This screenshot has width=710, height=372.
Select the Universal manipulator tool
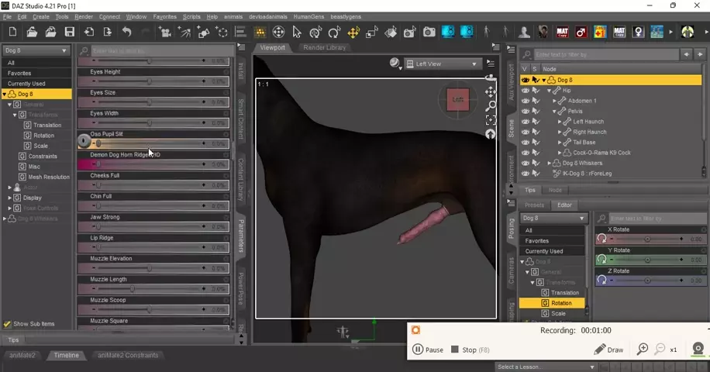(x=277, y=33)
